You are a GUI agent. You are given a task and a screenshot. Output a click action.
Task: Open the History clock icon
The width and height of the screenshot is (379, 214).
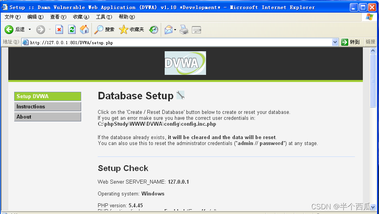(154, 30)
